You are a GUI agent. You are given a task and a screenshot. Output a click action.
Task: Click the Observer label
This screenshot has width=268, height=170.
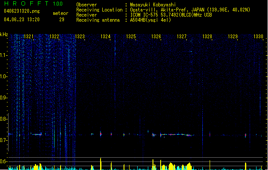click(x=86, y=5)
